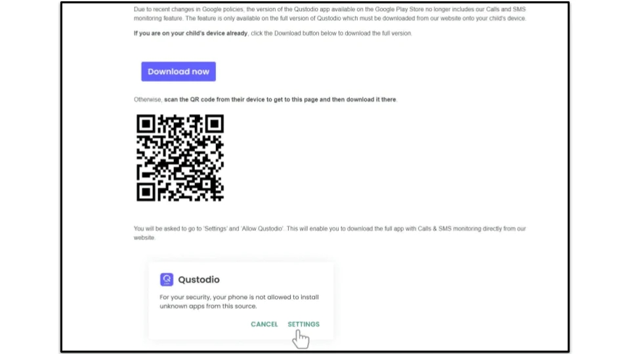Click the small alignment square inside QR code
Viewport: 630px width, 354px height.
tap(207, 184)
